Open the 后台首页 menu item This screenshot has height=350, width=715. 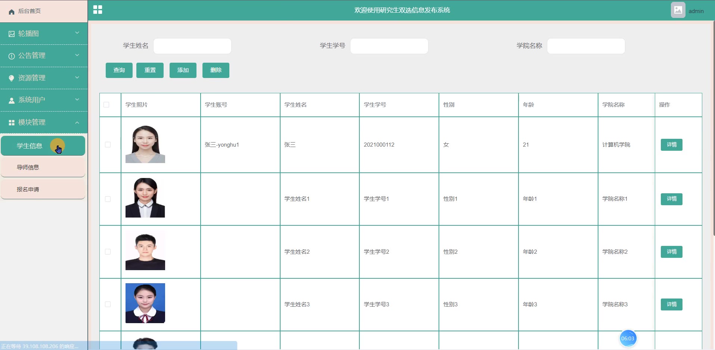pos(44,11)
